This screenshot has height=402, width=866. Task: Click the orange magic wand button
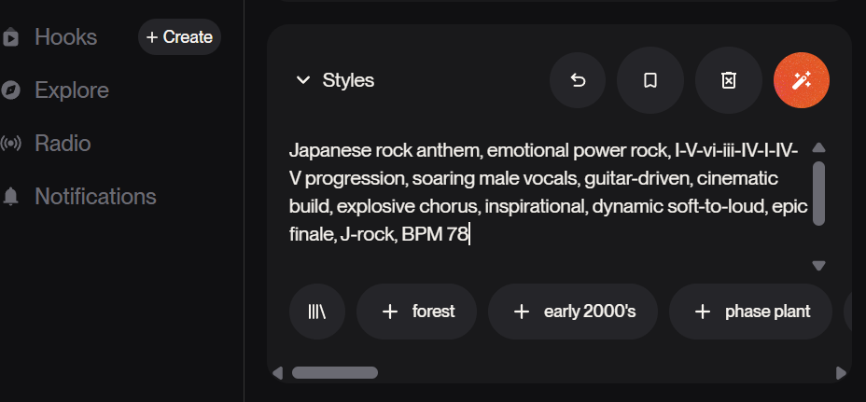coord(802,80)
